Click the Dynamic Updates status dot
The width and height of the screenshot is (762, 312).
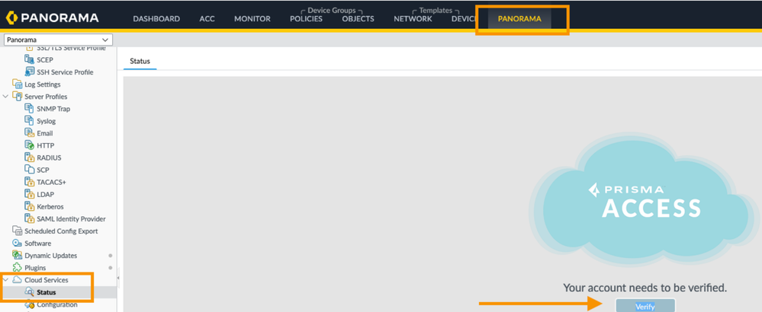[111, 256]
